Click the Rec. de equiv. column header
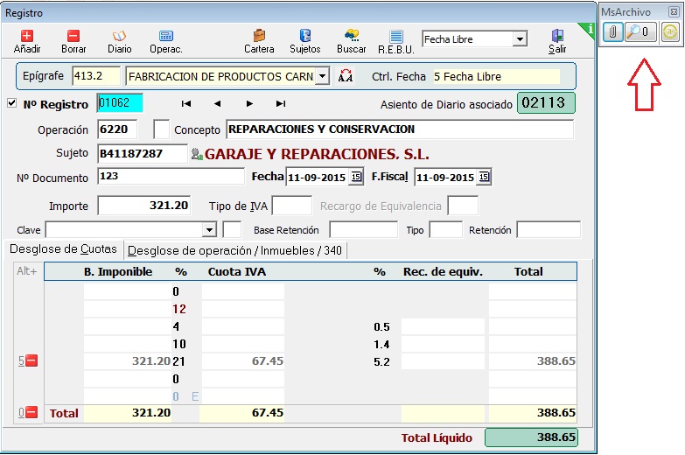 tap(443, 272)
